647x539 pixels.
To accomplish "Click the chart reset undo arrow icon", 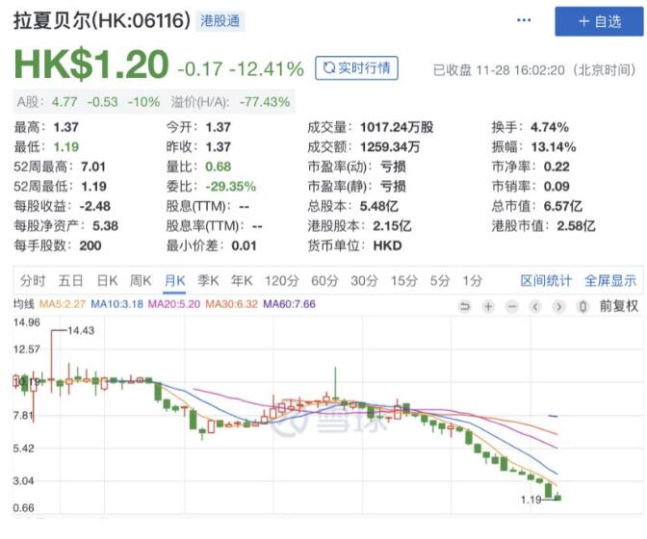I will 465,306.
